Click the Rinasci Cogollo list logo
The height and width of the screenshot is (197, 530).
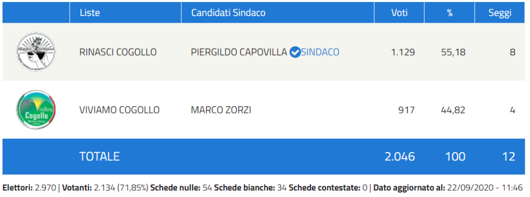(36, 52)
